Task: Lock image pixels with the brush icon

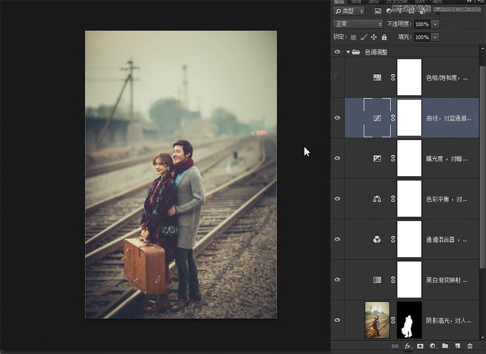Action: [363, 37]
